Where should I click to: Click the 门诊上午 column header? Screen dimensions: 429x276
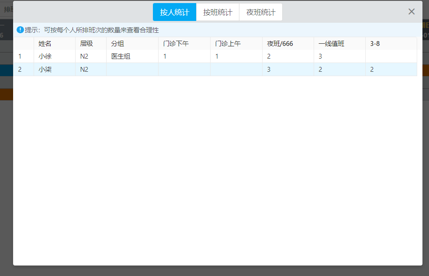pos(236,44)
